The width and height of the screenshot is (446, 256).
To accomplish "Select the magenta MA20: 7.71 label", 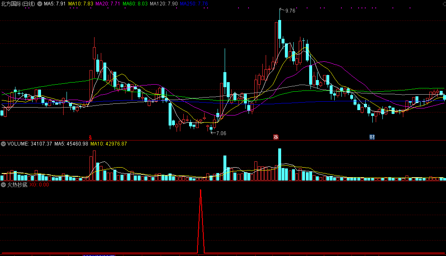I will pyautogui.click(x=108, y=4).
